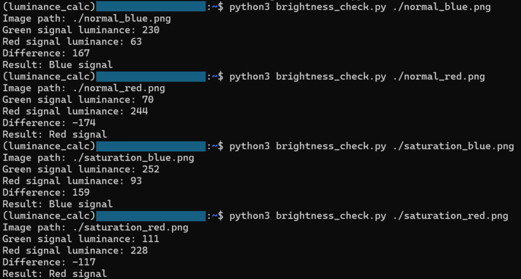Click the Green signal luminance value 230

[x=151, y=30]
